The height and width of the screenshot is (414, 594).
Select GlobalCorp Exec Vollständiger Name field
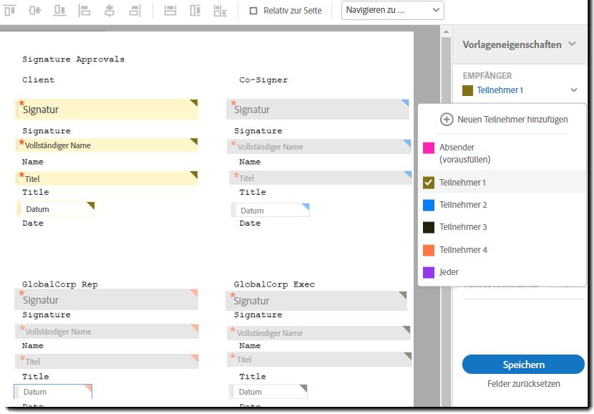point(318,332)
